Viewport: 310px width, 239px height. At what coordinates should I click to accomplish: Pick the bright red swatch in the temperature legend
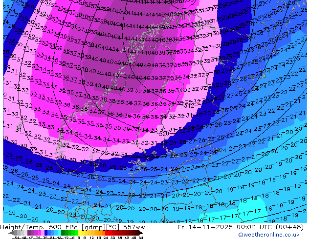click(107, 233)
